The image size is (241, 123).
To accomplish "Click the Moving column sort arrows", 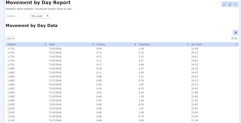I will [x=135, y=44].
